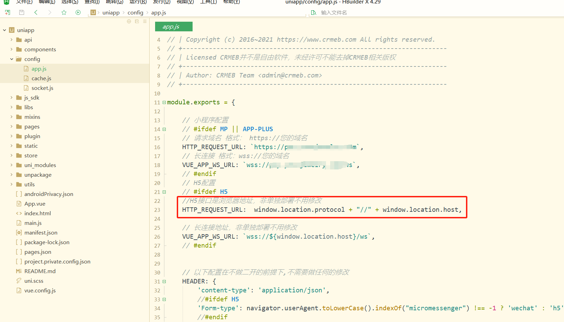The height and width of the screenshot is (322, 564).
Task: Open the 选择(S) menu
Action: [70, 2]
